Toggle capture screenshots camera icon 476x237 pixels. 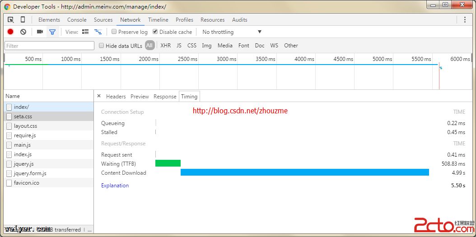pyautogui.click(x=40, y=32)
